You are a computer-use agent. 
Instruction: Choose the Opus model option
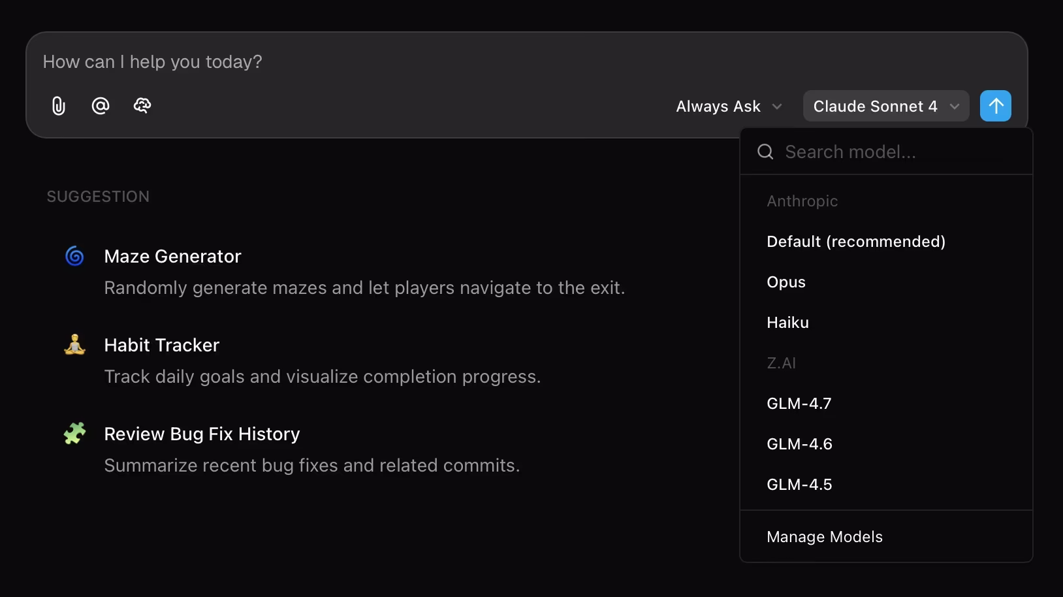click(786, 282)
